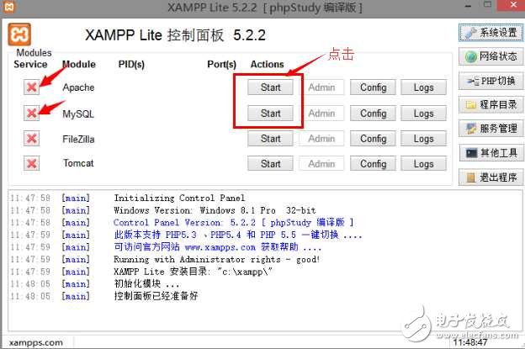Open Config for Apache

(373, 87)
